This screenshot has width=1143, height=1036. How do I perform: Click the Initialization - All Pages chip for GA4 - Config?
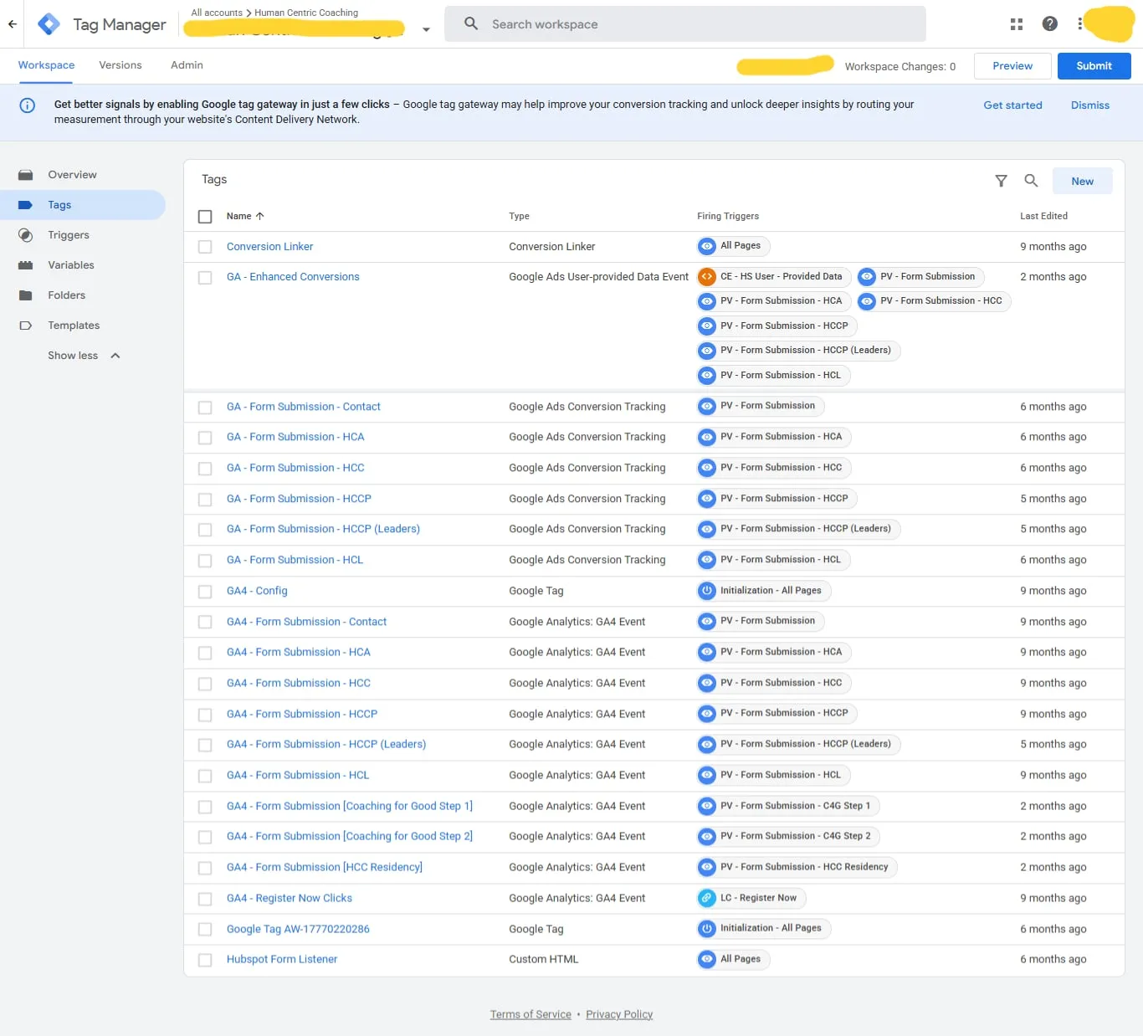[x=763, y=591]
